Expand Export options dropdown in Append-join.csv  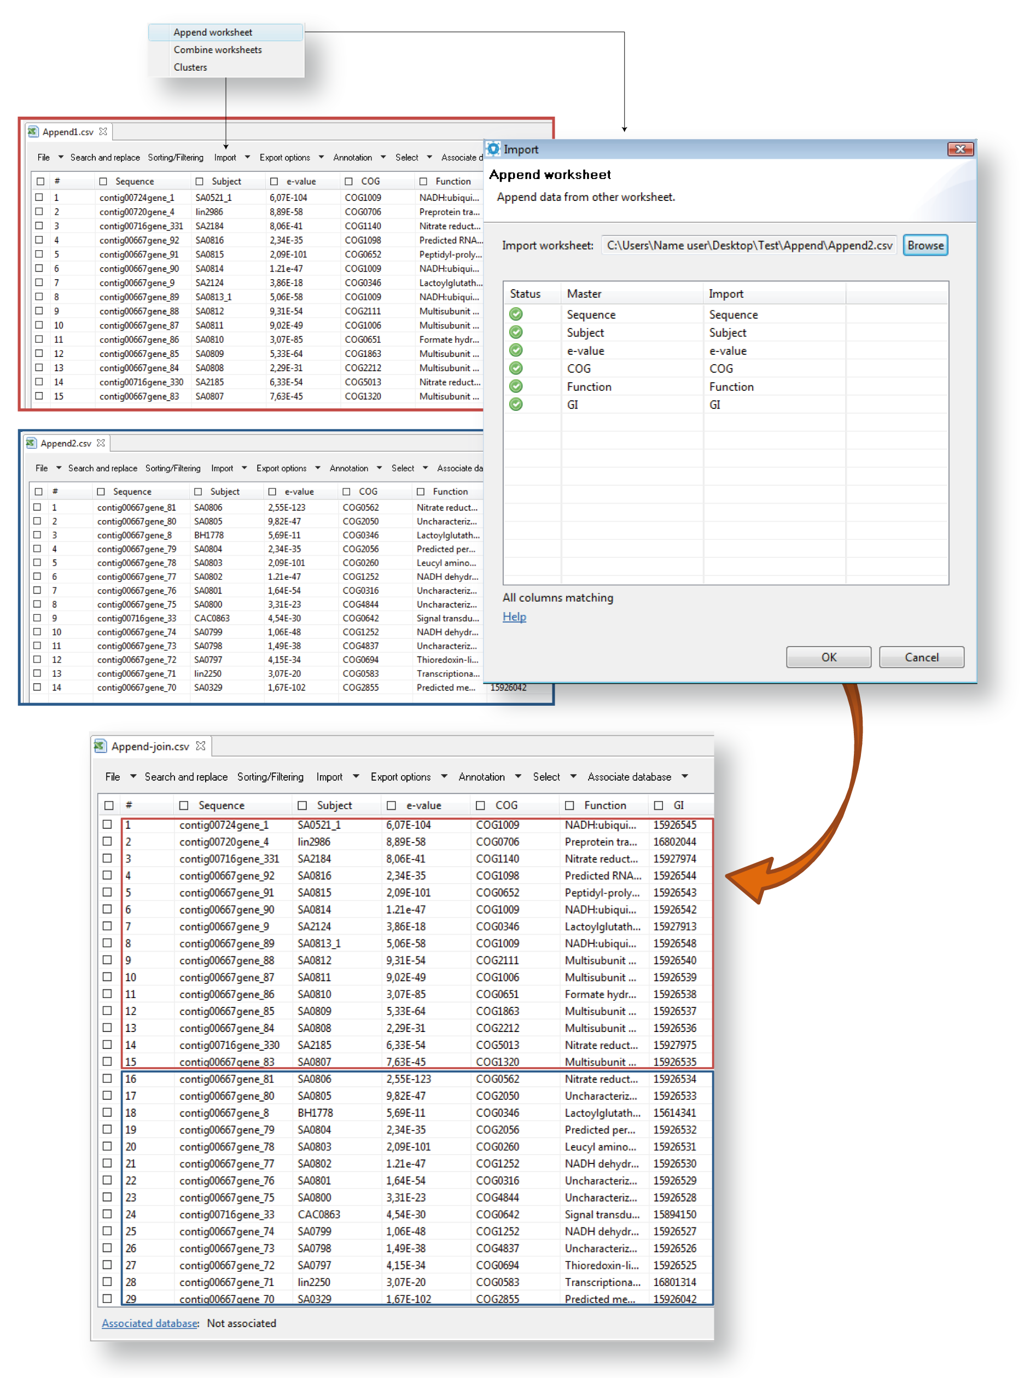tap(444, 777)
